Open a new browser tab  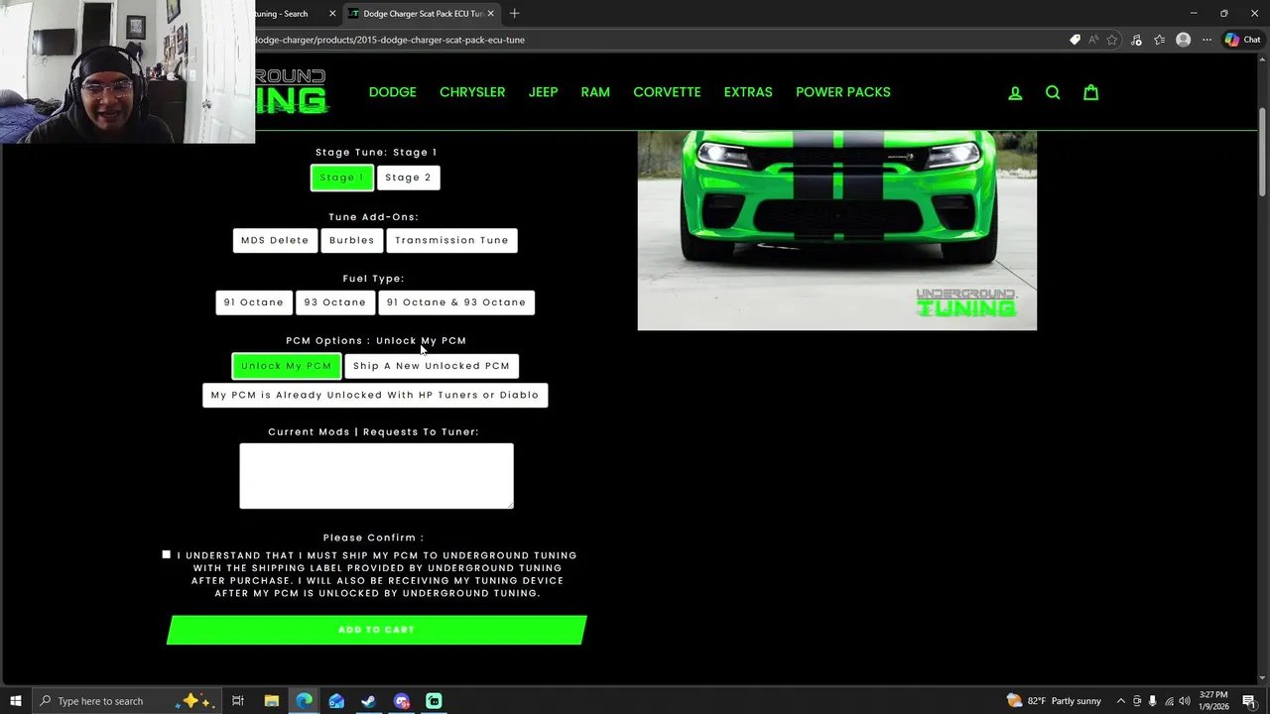tap(514, 13)
